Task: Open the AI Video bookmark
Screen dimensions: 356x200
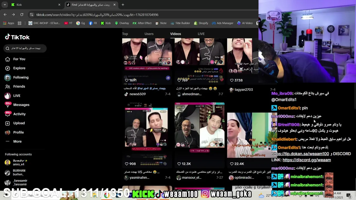Action: click(x=245, y=23)
